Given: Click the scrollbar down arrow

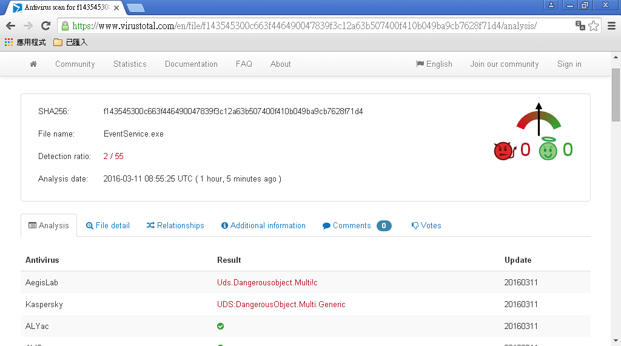Looking at the screenshot, I should [616, 341].
